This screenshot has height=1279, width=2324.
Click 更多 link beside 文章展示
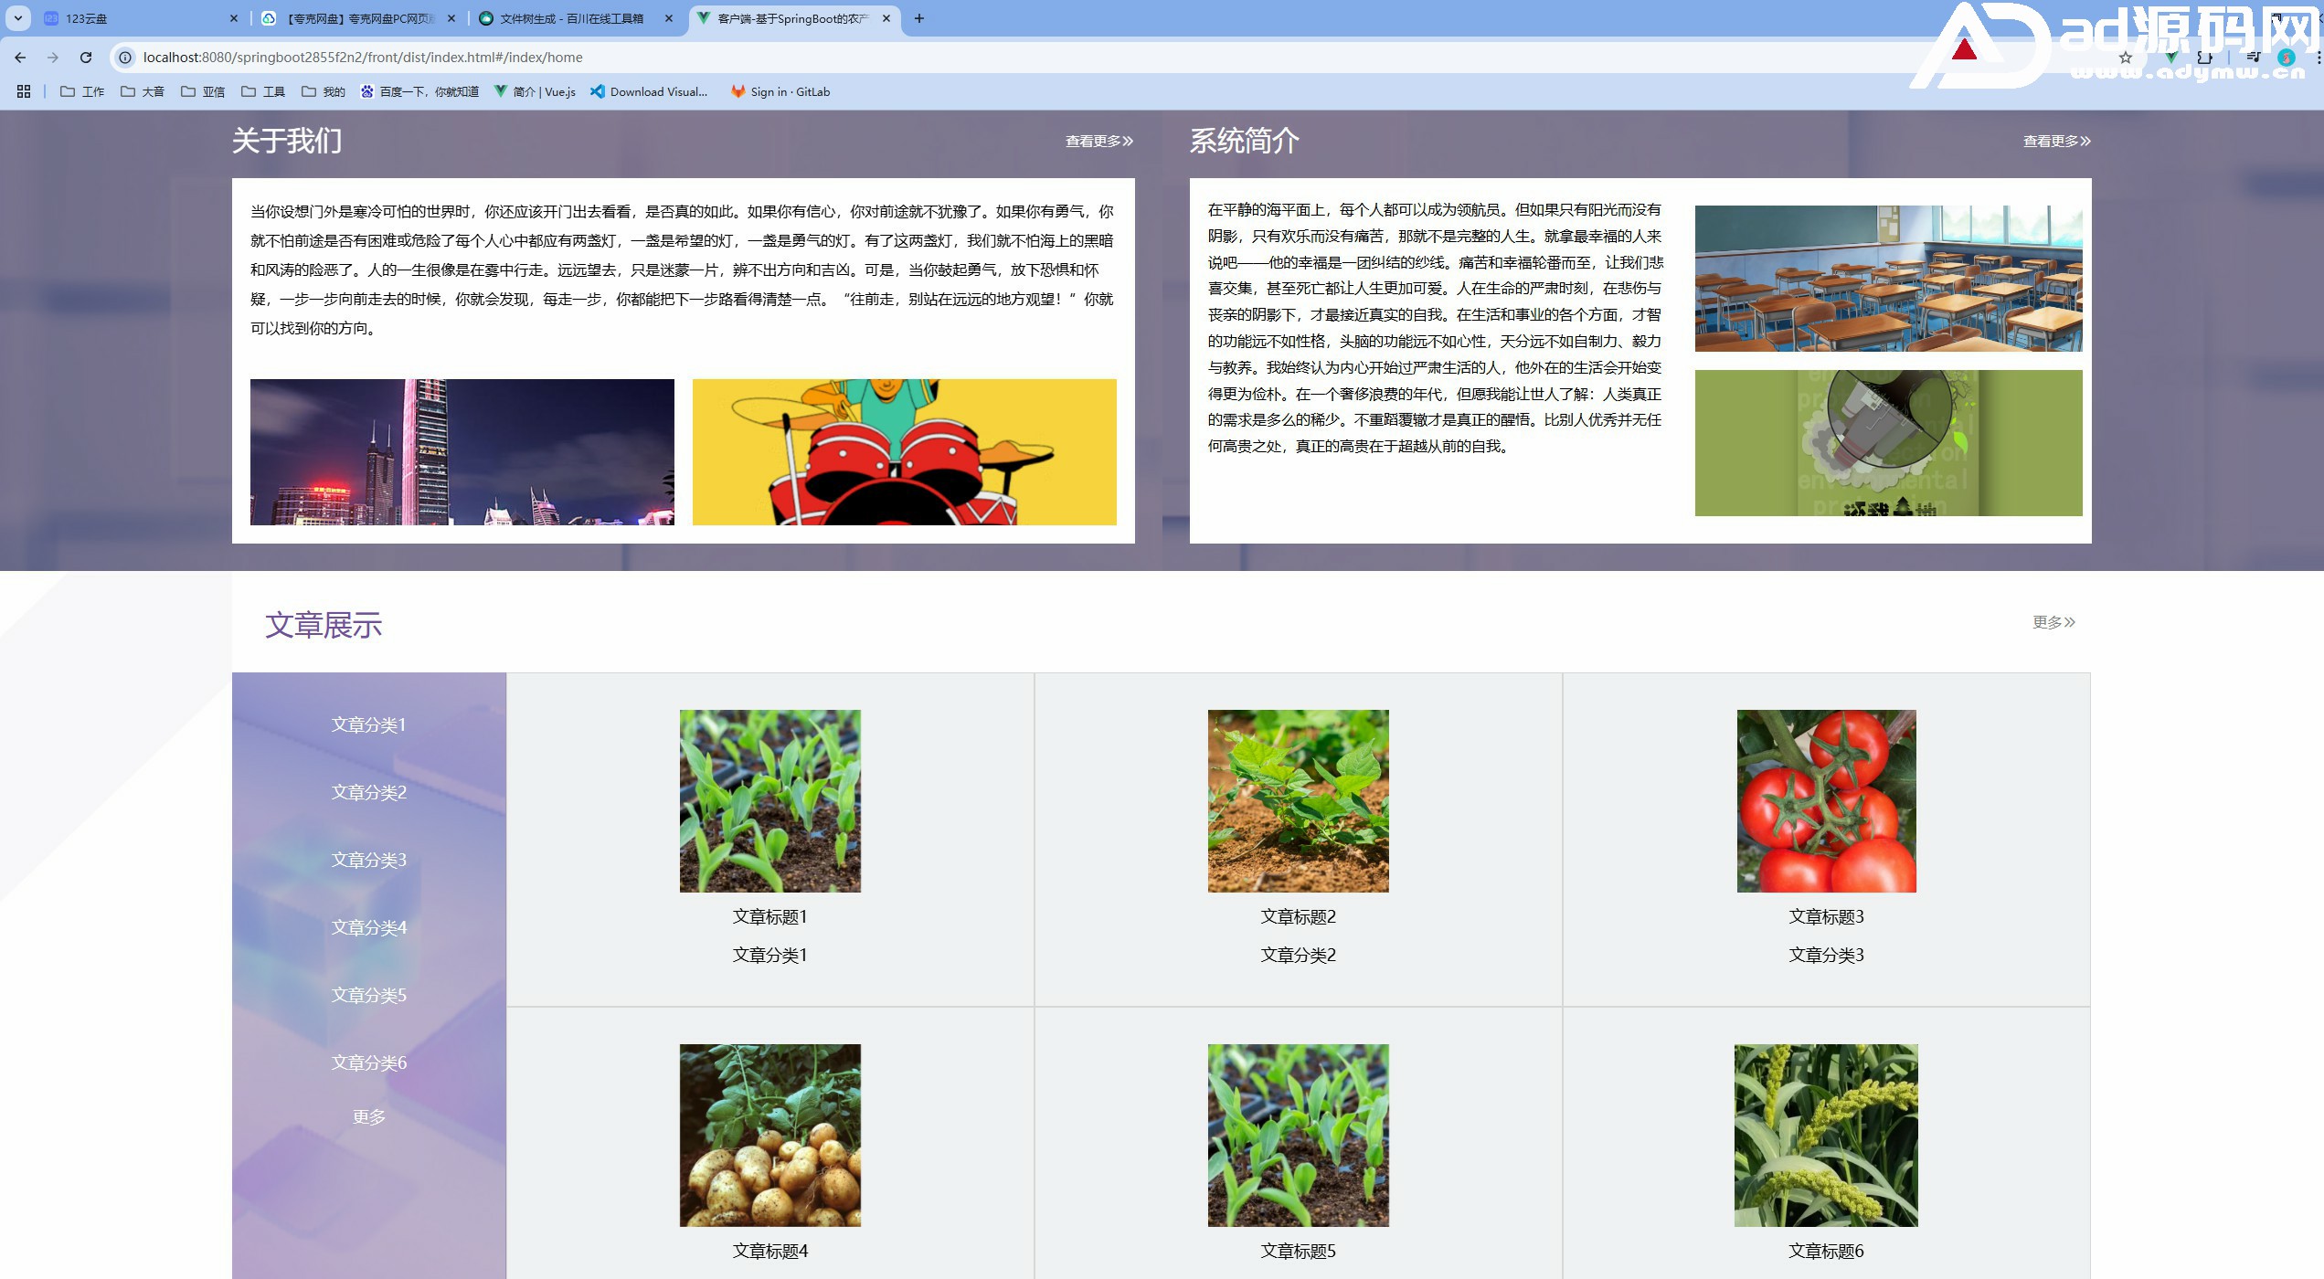[x=2053, y=622]
